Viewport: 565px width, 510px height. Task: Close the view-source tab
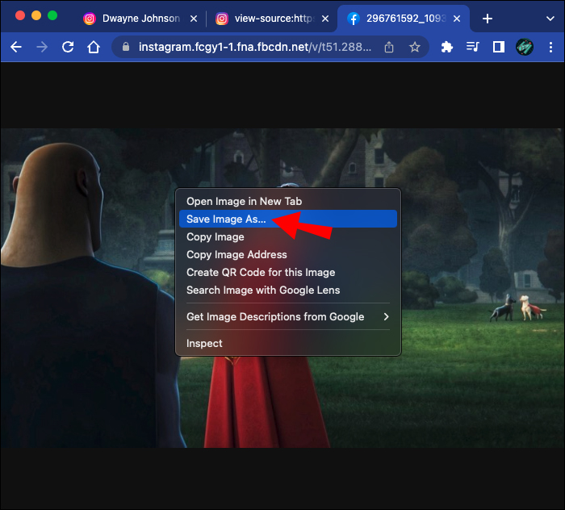pos(325,19)
